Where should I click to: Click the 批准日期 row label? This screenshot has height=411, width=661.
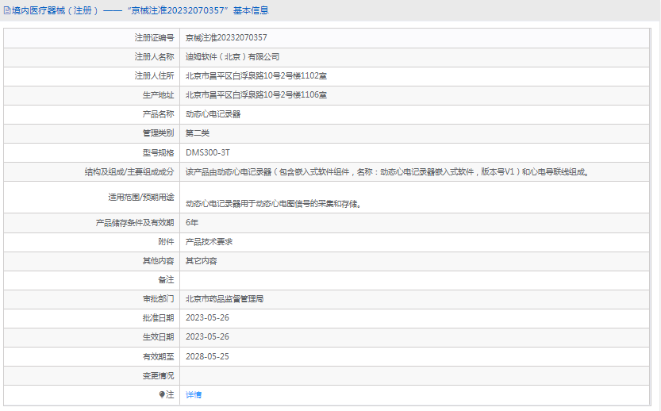coord(158,318)
